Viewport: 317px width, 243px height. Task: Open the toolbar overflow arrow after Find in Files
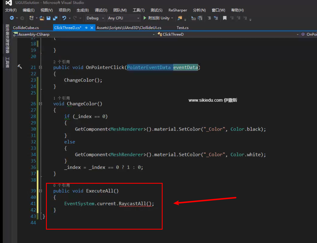(x=185, y=19)
